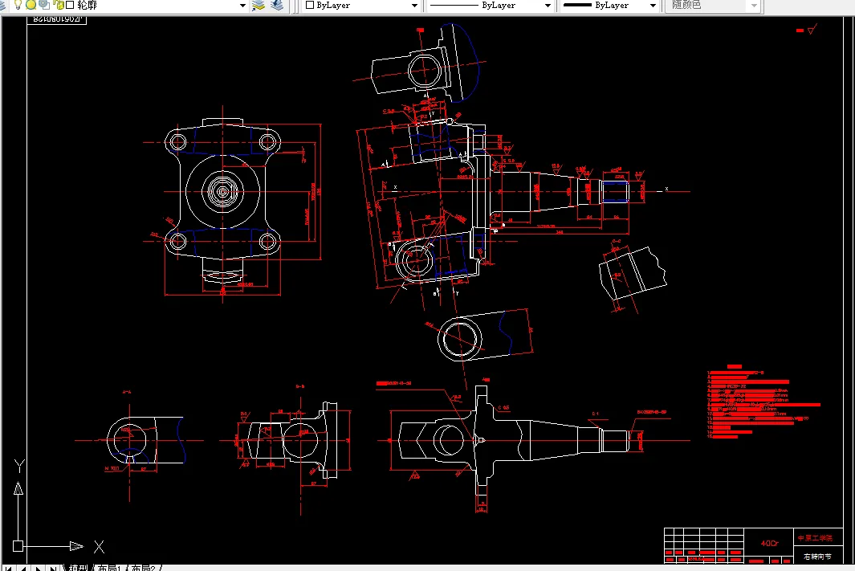Toggle the layer on/off lightbulb icon
Screen dimensions: 855x571
(18, 5)
